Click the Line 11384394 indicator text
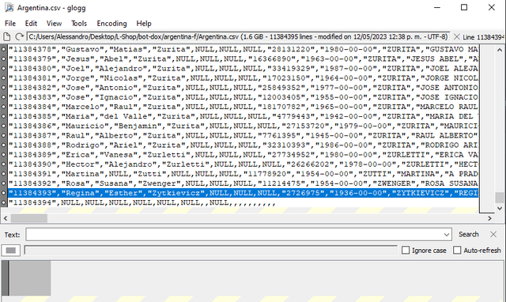The width and height of the screenshot is (506, 302). click(483, 37)
